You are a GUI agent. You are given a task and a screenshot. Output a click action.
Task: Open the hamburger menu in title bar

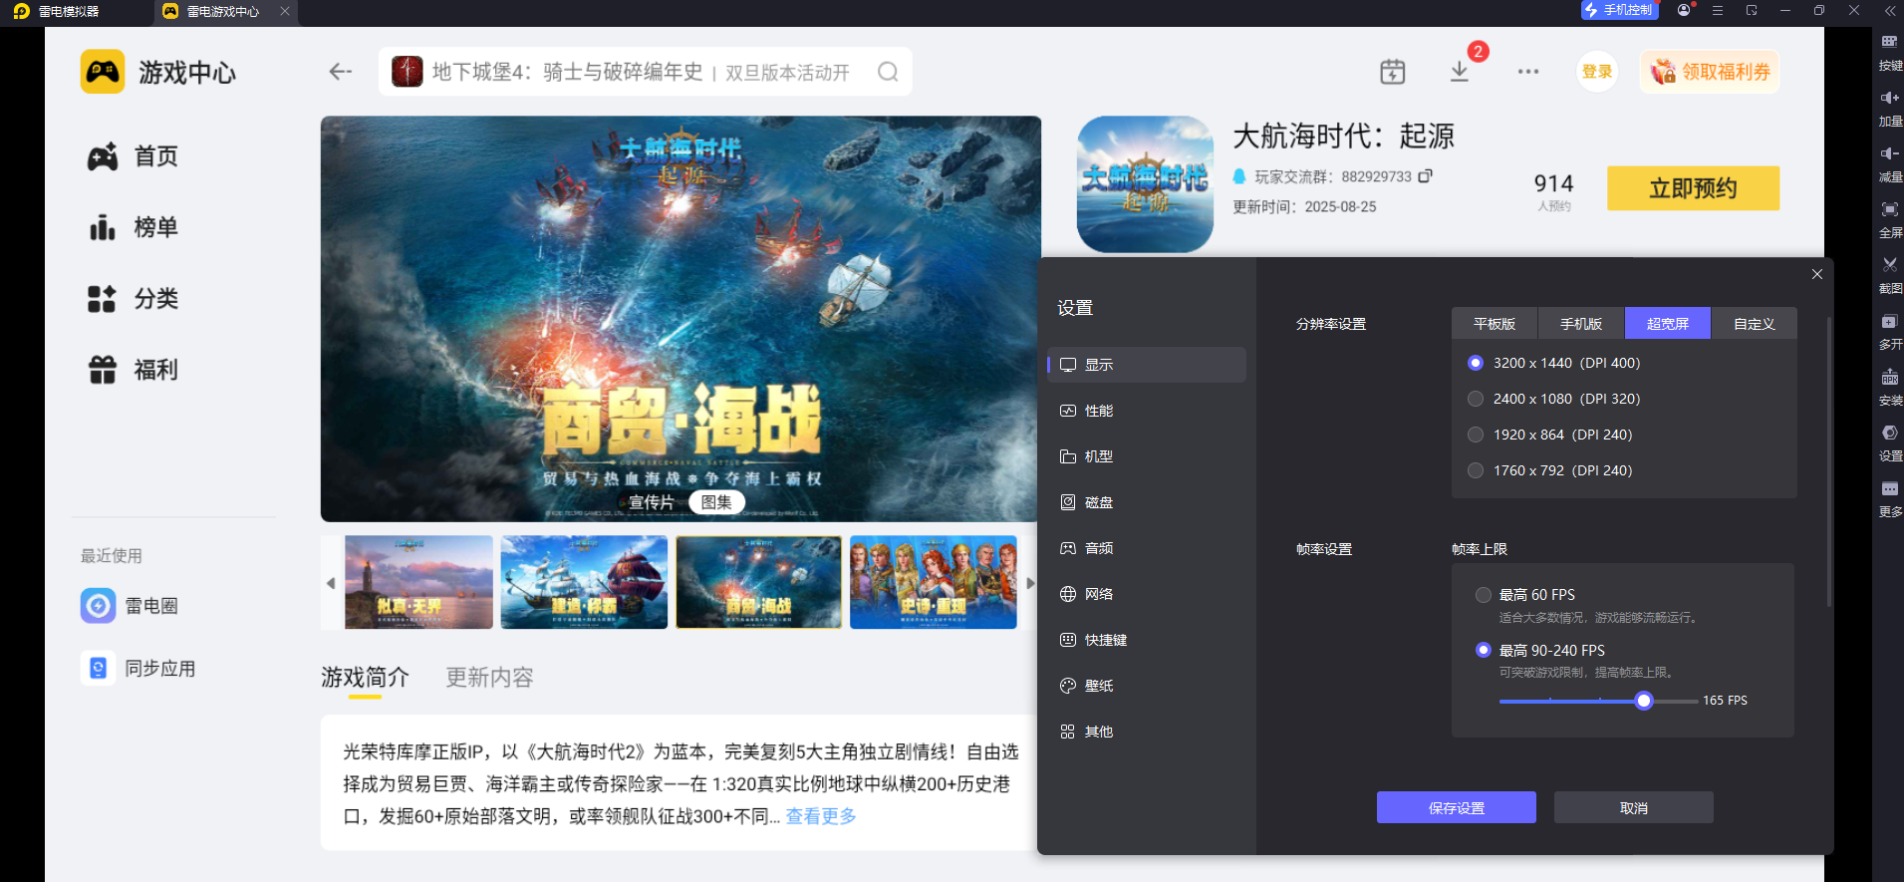[1718, 10]
